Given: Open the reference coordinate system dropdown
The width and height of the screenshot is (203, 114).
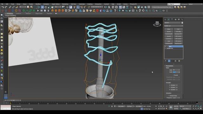Looking at the screenshot, I should click(x=58, y=7).
